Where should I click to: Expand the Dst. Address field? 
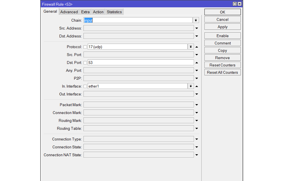pyautogui.click(x=197, y=36)
